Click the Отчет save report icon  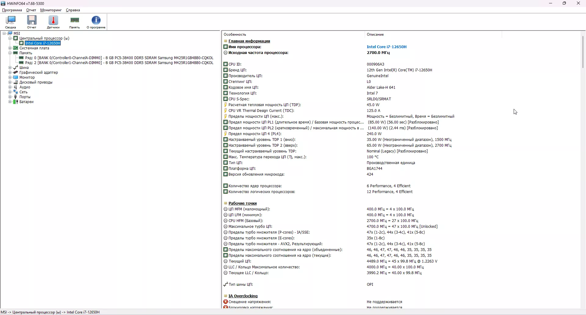point(32,22)
